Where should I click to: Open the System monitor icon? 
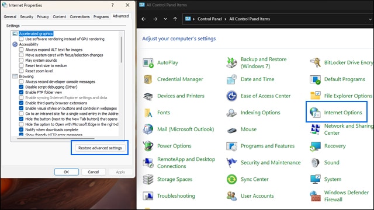point(316,179)
